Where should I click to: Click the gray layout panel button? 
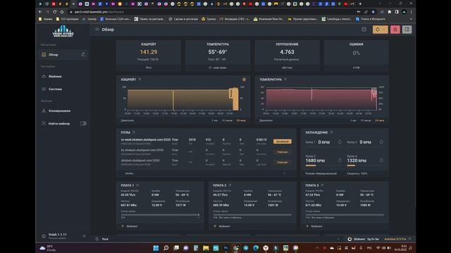tap(407, 30)
